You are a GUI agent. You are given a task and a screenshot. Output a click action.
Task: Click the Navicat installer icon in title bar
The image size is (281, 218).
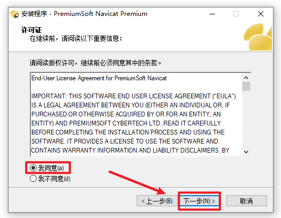(x=14, y=14)
